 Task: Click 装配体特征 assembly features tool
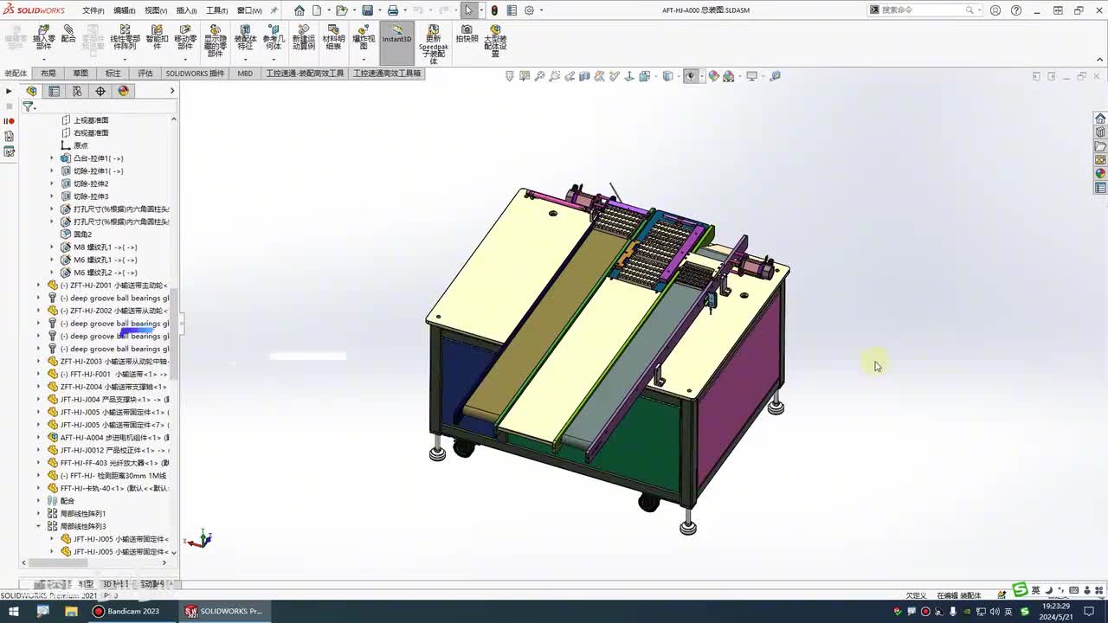tap(246, 38)
